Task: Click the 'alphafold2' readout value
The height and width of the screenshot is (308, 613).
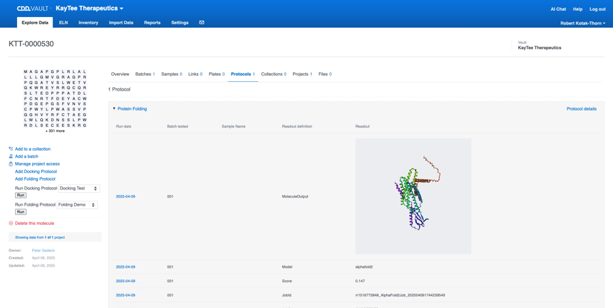Action: [364, 267]
